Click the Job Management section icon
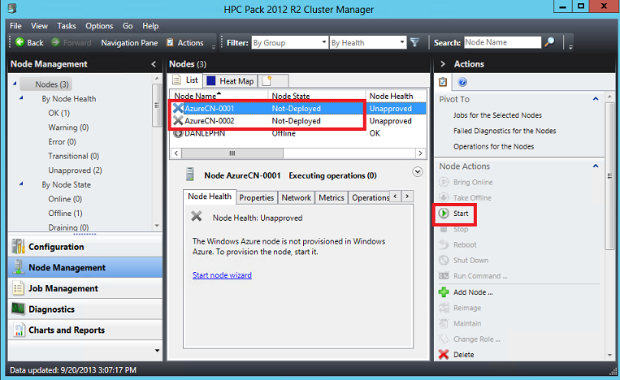The image size is (620, 380). click(x=18, y=288)
